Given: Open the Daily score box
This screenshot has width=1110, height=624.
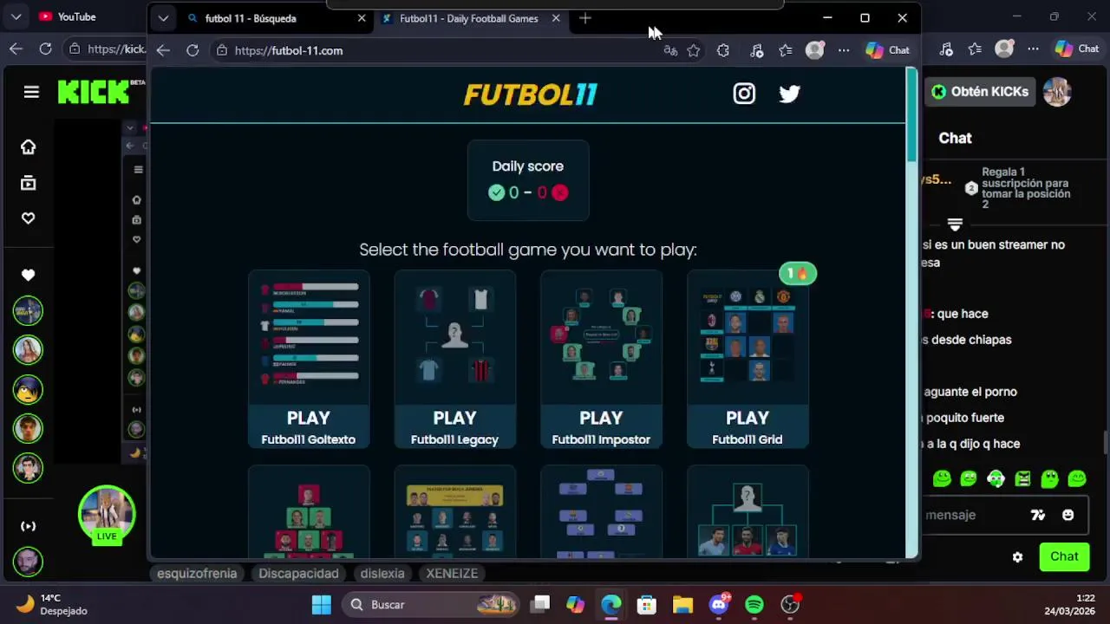Looking at the screenshot, I should coord(528,180).
